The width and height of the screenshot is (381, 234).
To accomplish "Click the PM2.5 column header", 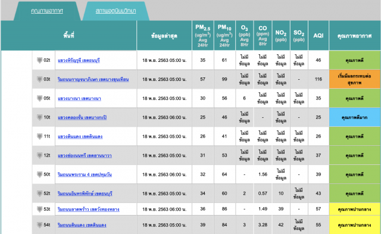I will click(x=203, y=36).
